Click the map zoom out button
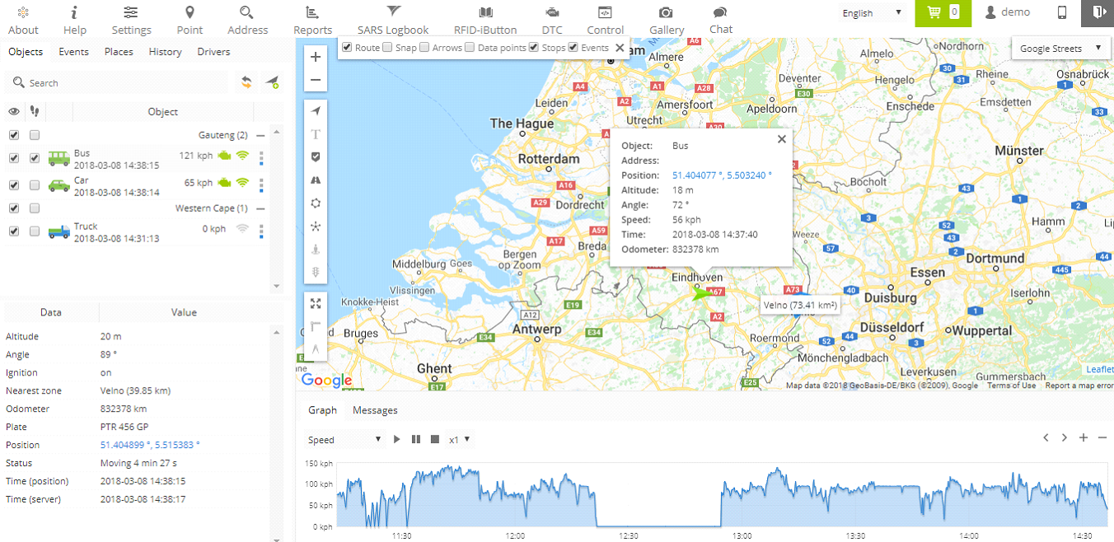The image size is (1114, 542). 316,81
